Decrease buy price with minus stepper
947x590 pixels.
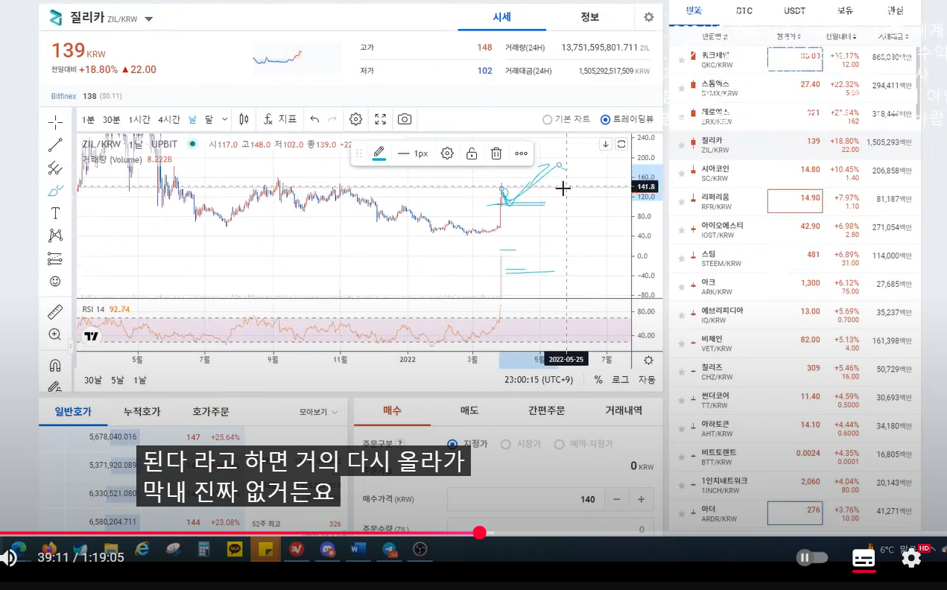click(x=615, y=499)
